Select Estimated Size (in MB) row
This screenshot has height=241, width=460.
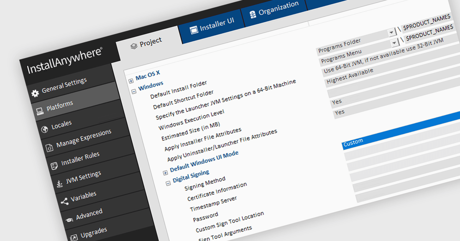click(x=191, y=132)
